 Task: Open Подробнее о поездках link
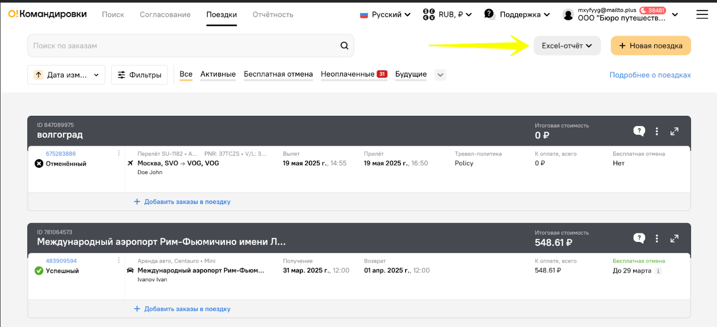(650, 75)
